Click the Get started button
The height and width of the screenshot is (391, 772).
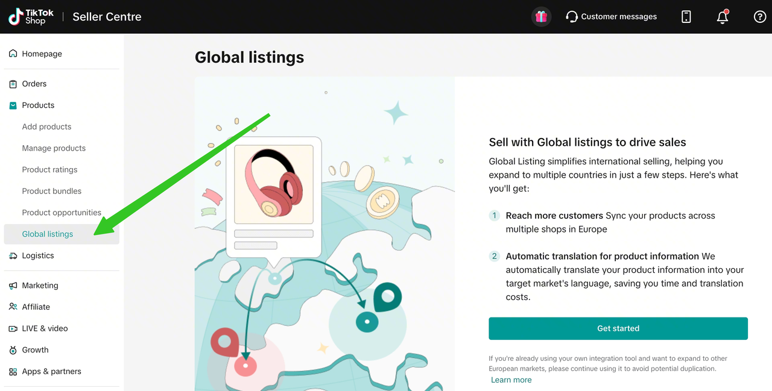tap(618, 328)
